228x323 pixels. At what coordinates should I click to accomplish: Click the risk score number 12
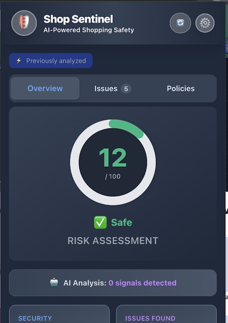click(113, 158)
